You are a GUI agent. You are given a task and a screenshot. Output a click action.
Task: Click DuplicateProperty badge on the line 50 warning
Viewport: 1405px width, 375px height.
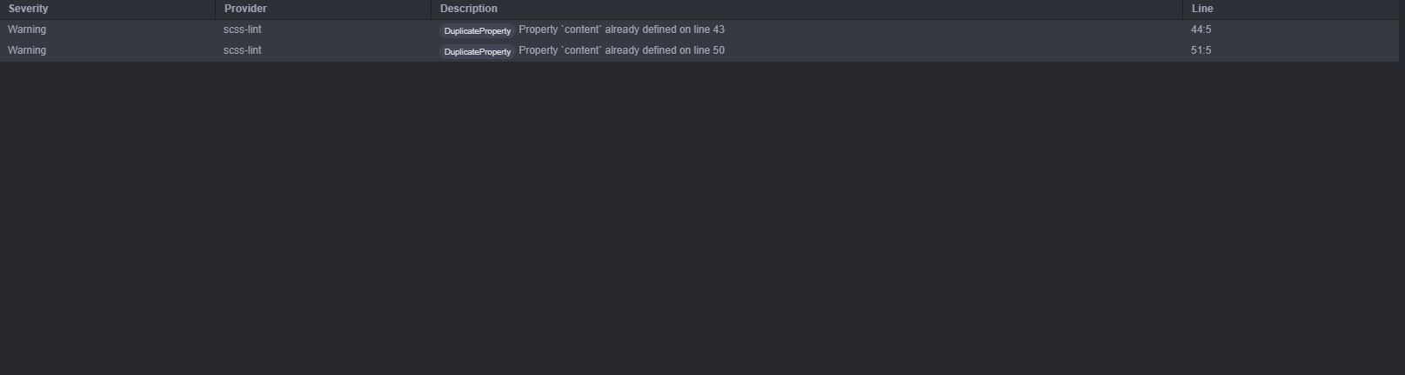[x=478, y=51]
